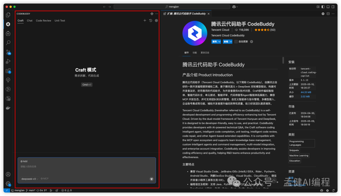
Task: Click sync changes 0↓ 3↑ in status bar
Action: [x=42, y=190]
